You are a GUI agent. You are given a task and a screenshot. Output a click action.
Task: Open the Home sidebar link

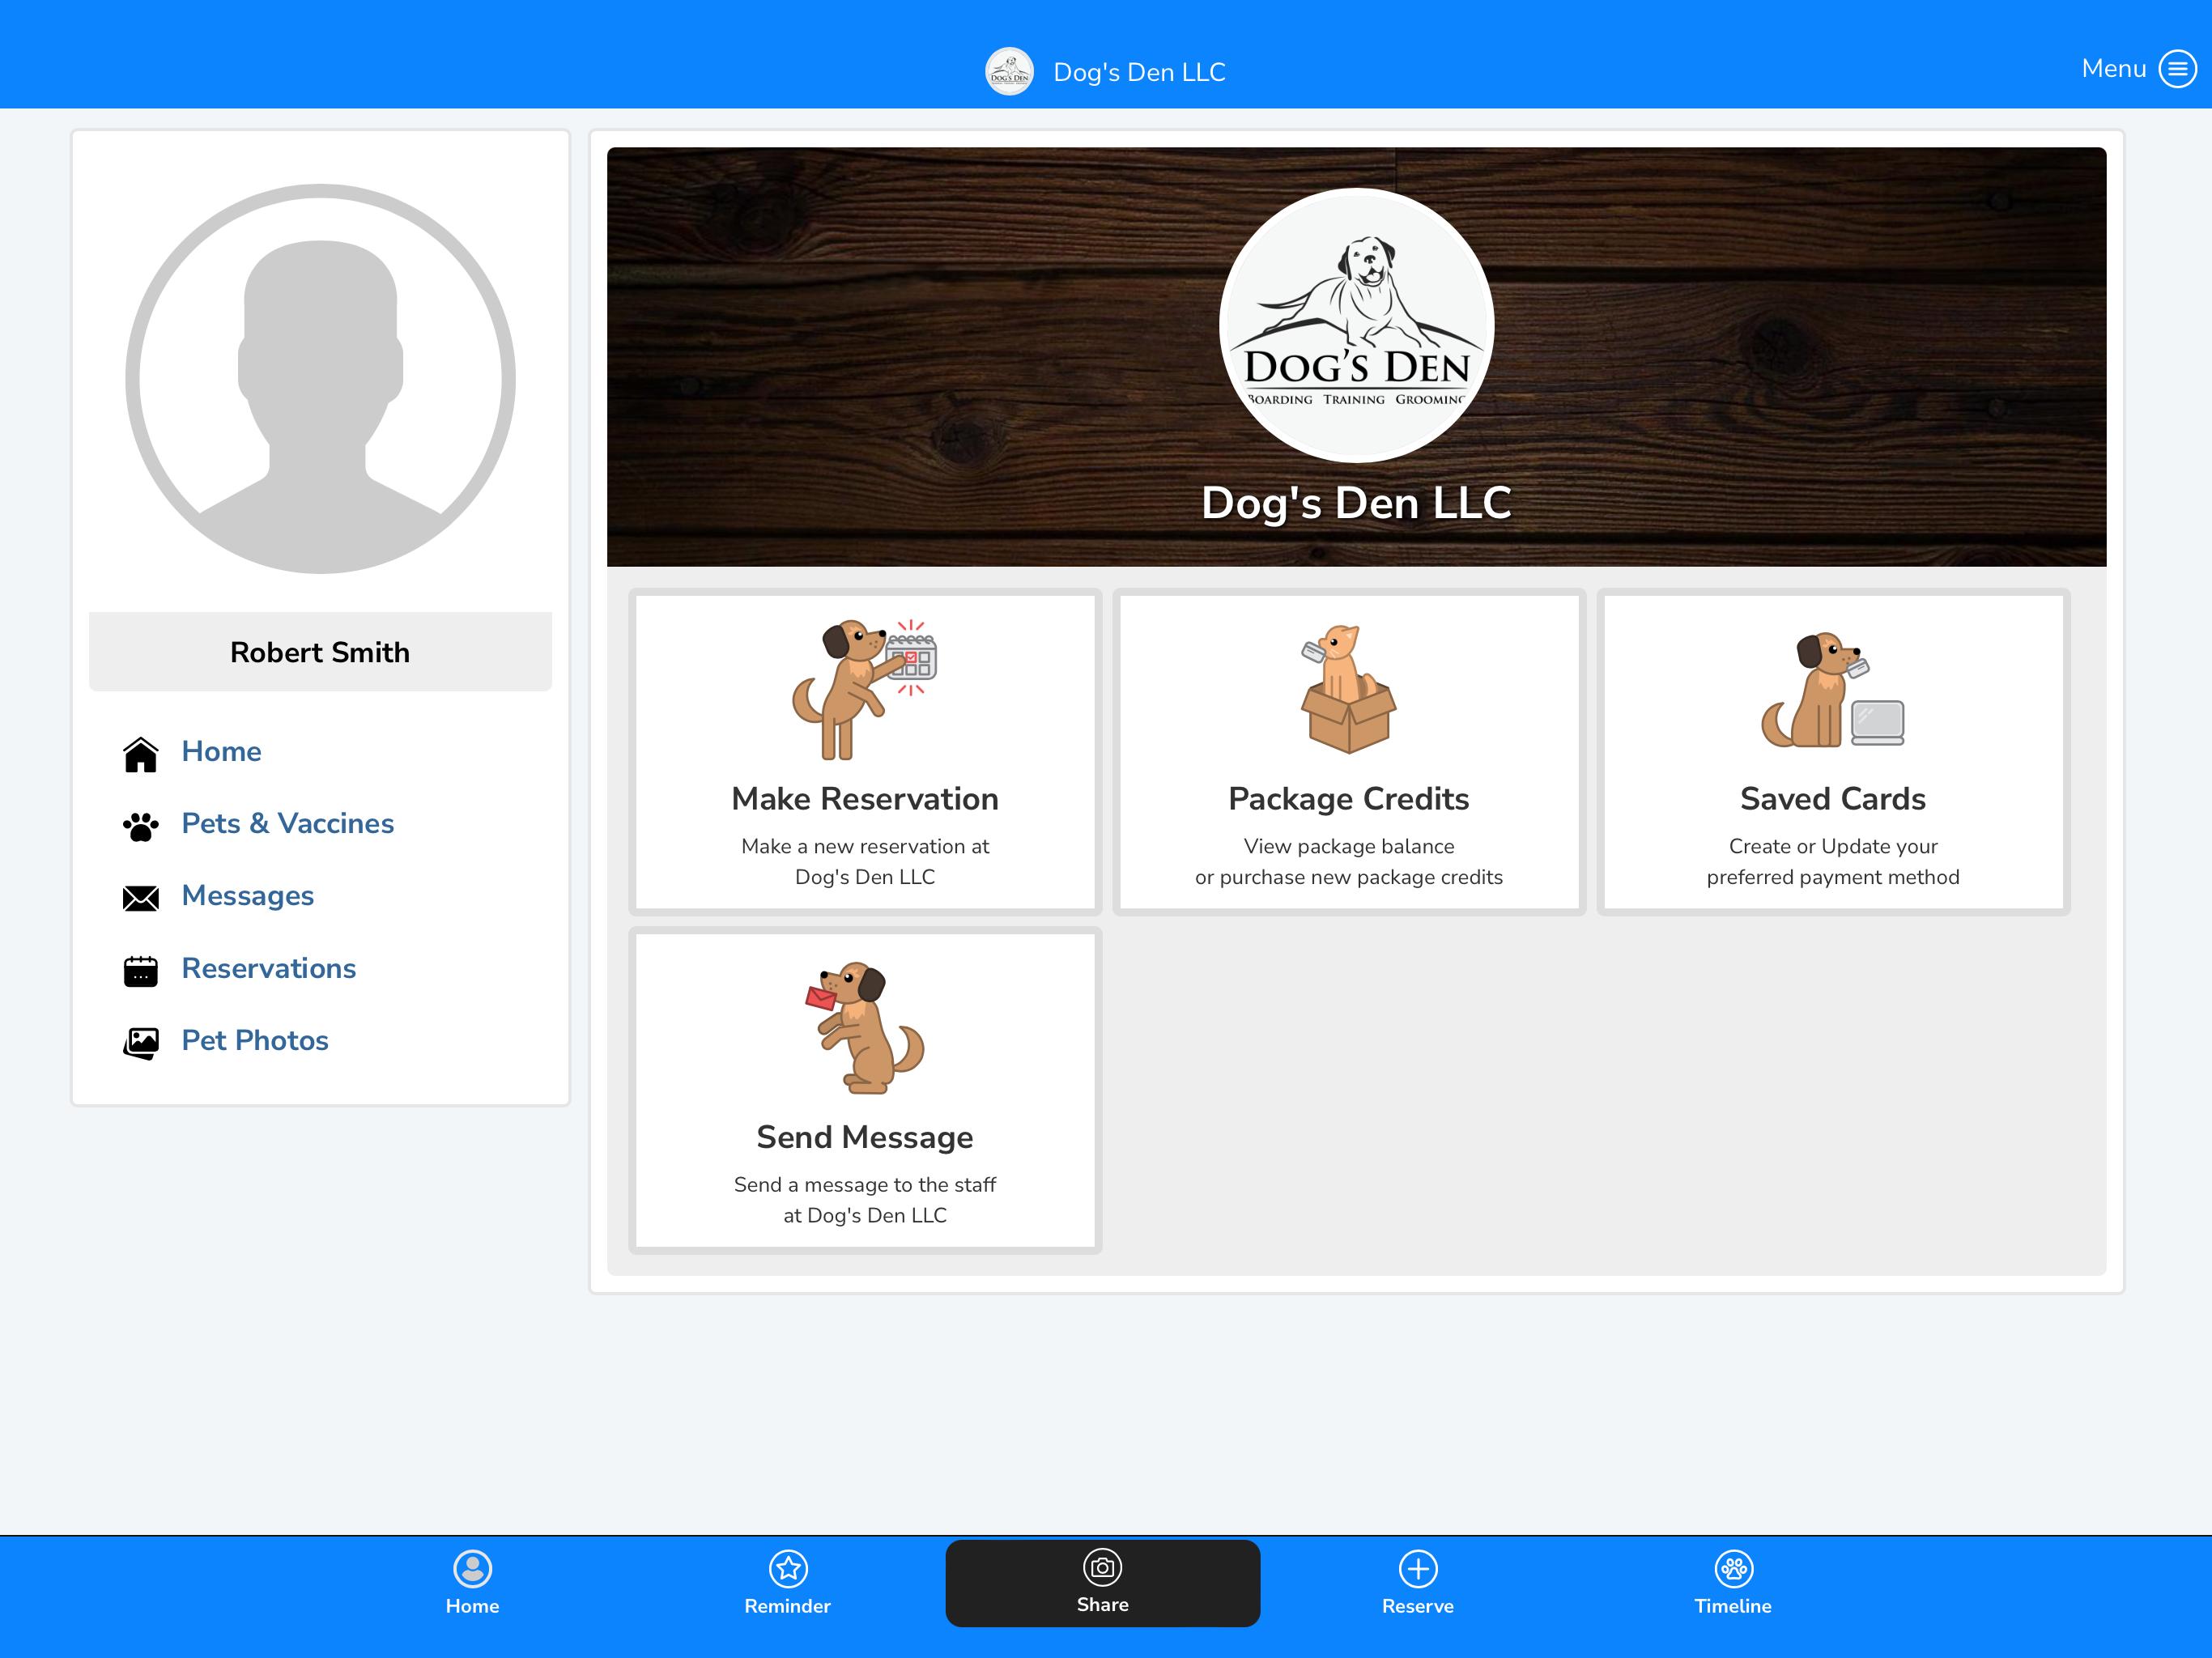tap(221, 751)
